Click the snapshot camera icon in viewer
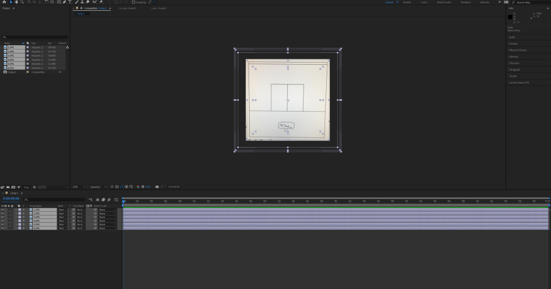The height and width of the screenshot is (289, 551). (x=157, y=187)
